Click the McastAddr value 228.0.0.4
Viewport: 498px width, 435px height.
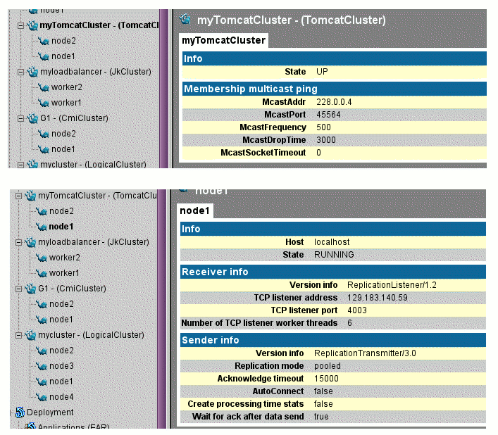334,102
